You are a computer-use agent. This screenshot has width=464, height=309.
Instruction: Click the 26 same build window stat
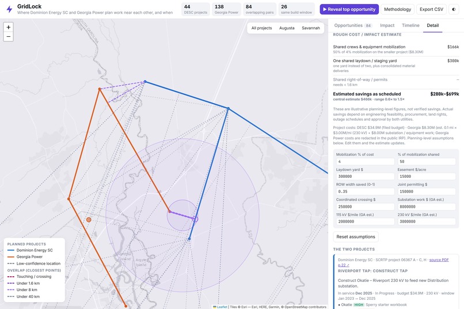[x=296, y=9]
